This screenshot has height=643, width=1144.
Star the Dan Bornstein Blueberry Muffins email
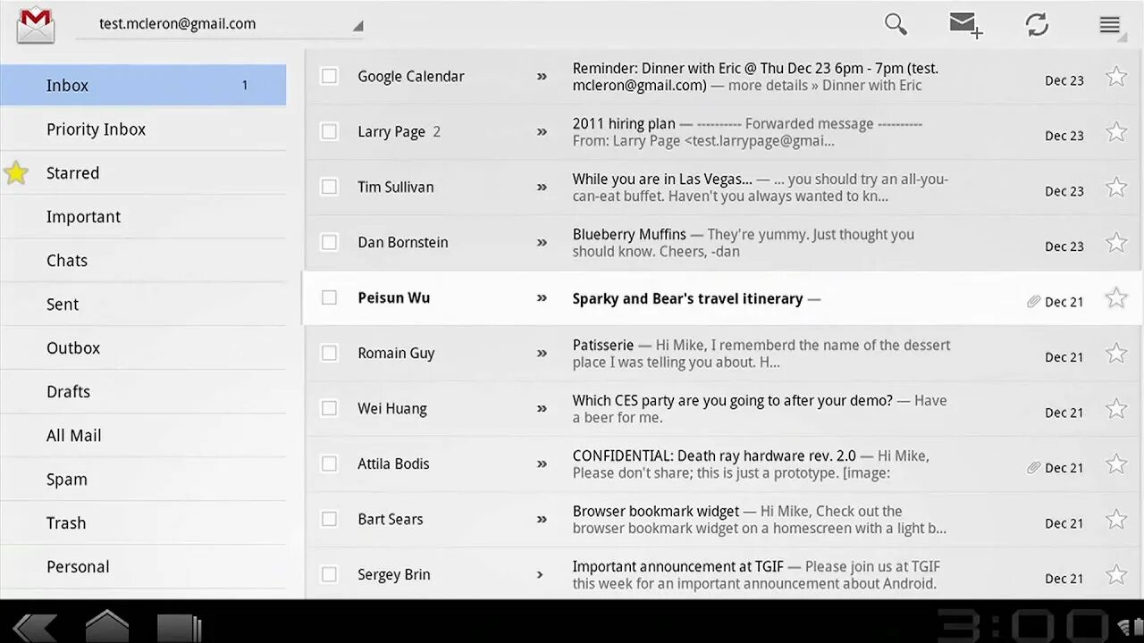tap(1116, 243)
